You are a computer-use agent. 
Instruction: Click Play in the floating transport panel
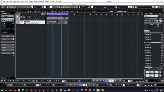tap(89, 85)
